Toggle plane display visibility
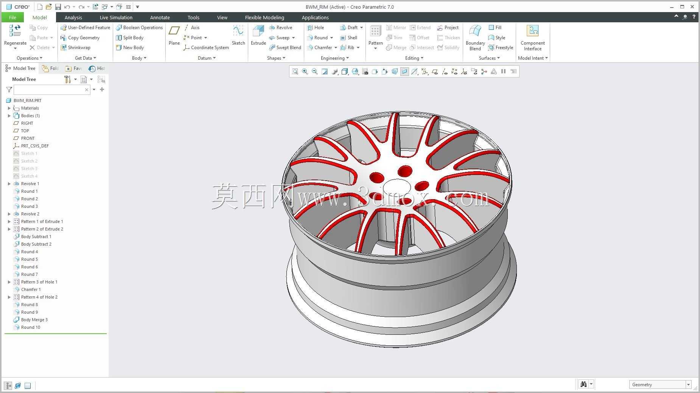Image resolution: width=700 pixels, height=393 pixels. click(435, 71)
